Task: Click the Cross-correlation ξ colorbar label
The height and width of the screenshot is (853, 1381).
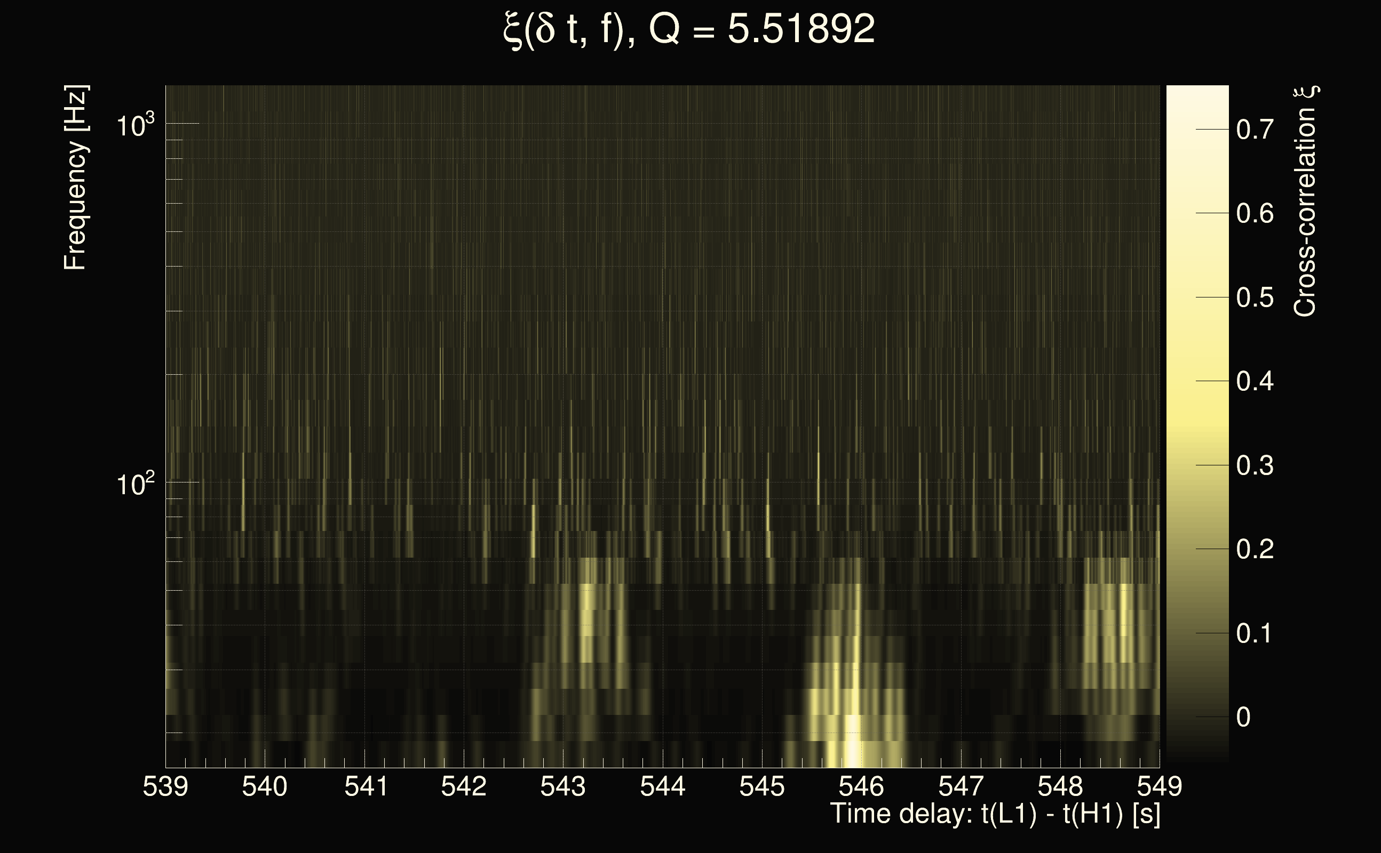Action: [x=1305, y=202]
